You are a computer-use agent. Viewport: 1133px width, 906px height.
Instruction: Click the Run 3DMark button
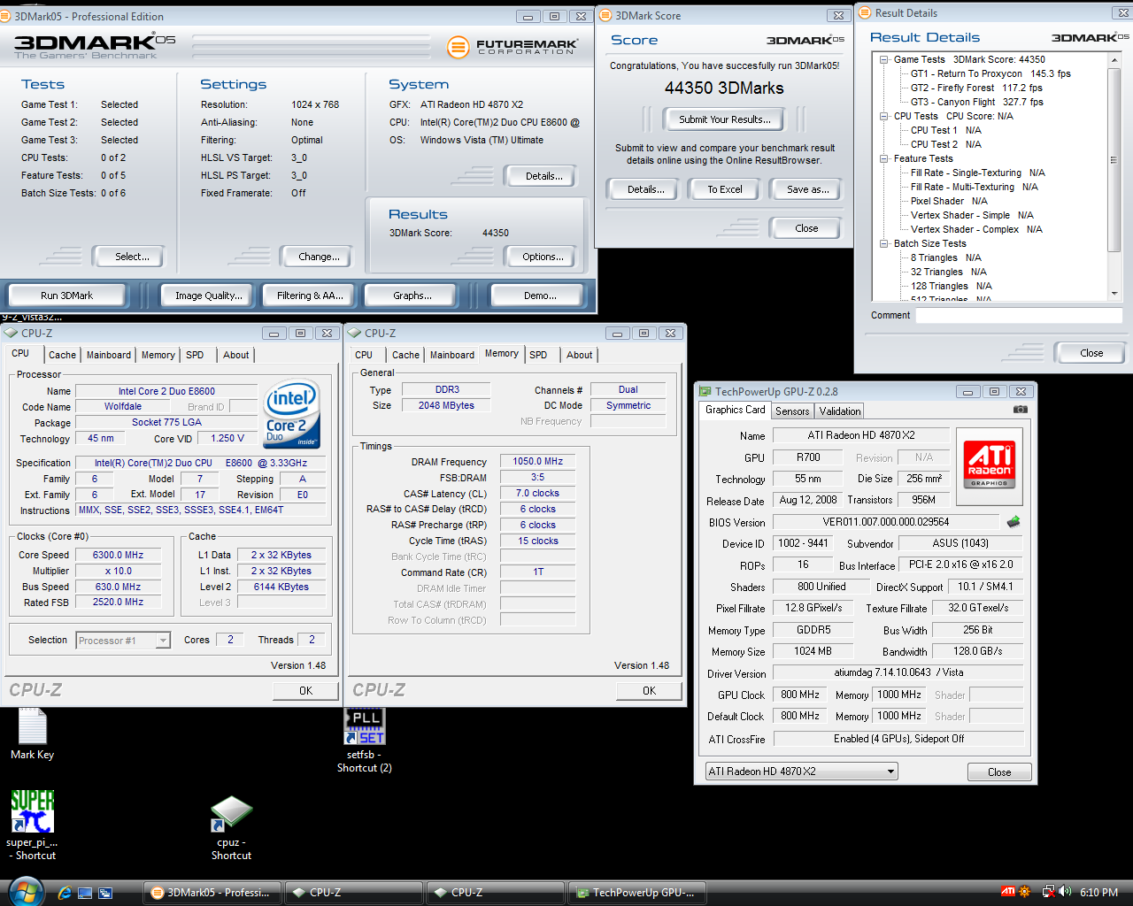tap(66, 296)
